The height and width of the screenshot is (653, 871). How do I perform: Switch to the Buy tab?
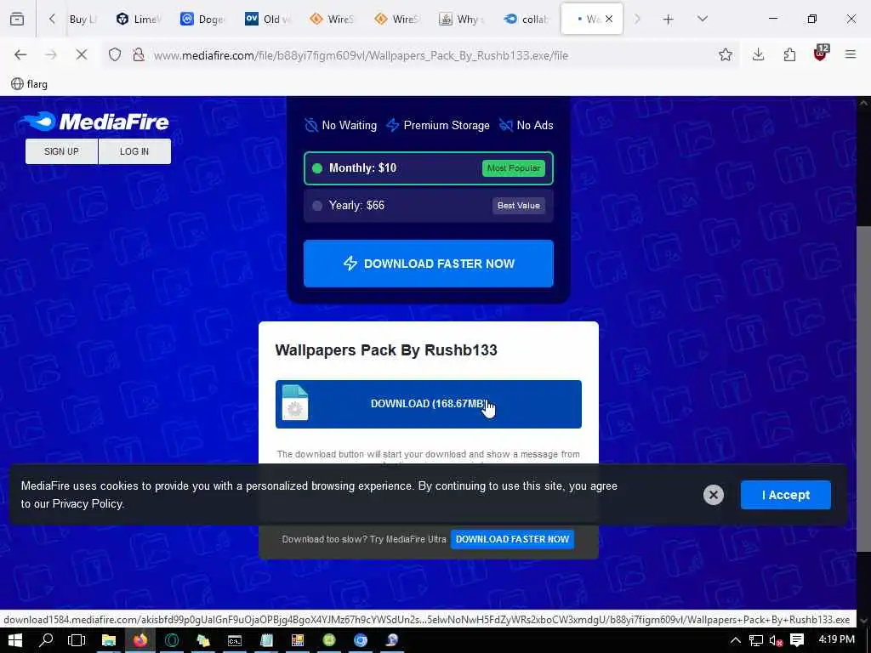click(83, 20)
